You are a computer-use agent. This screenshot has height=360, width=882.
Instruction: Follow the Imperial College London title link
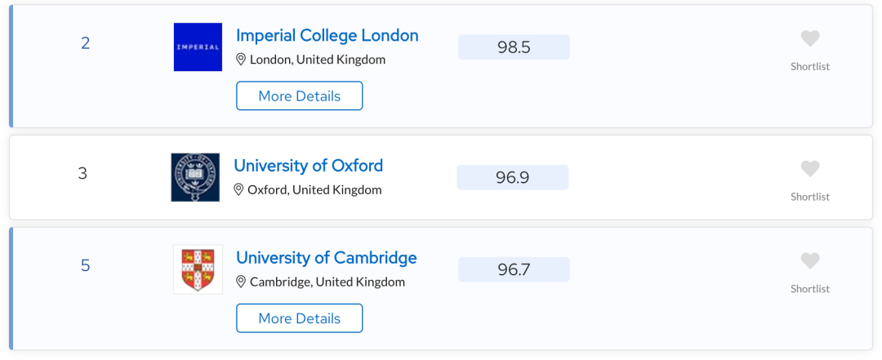(327, 35)
